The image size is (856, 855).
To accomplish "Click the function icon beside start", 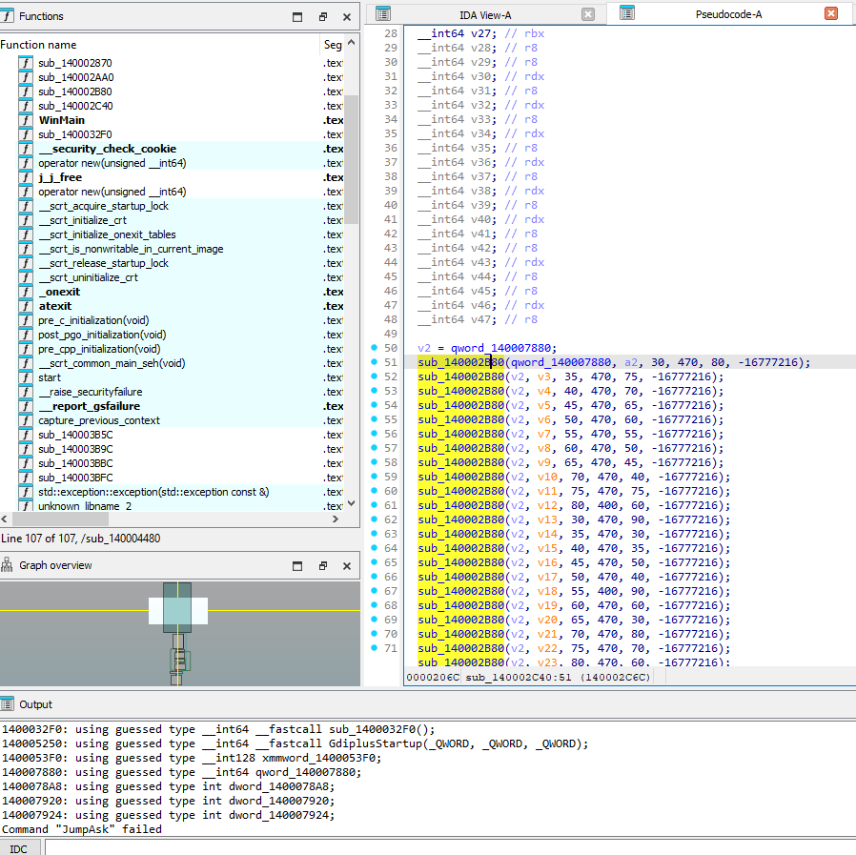I will point(26,377).
